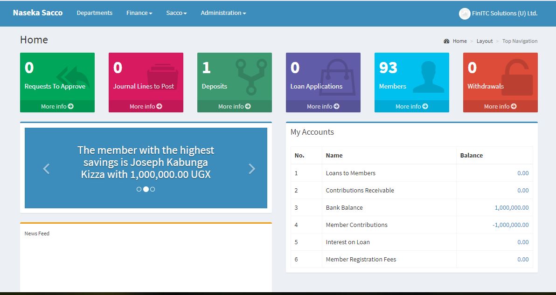The height and width of the screenshot is (295, 556).
Task: Click More info under Members
Action: [411, 106]
